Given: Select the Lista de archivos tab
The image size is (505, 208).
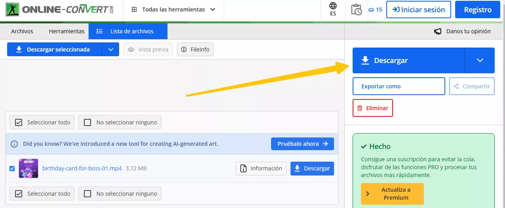Looking at the screenshot, I should [x=128, y=31].
